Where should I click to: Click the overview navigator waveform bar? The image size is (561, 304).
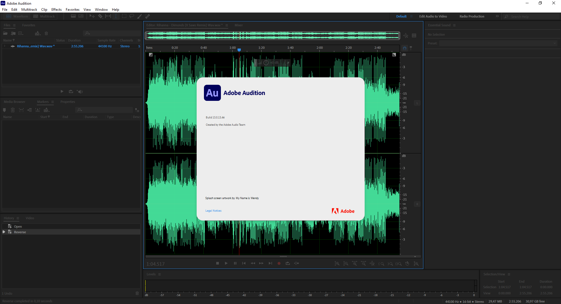[x=273, y=36]
